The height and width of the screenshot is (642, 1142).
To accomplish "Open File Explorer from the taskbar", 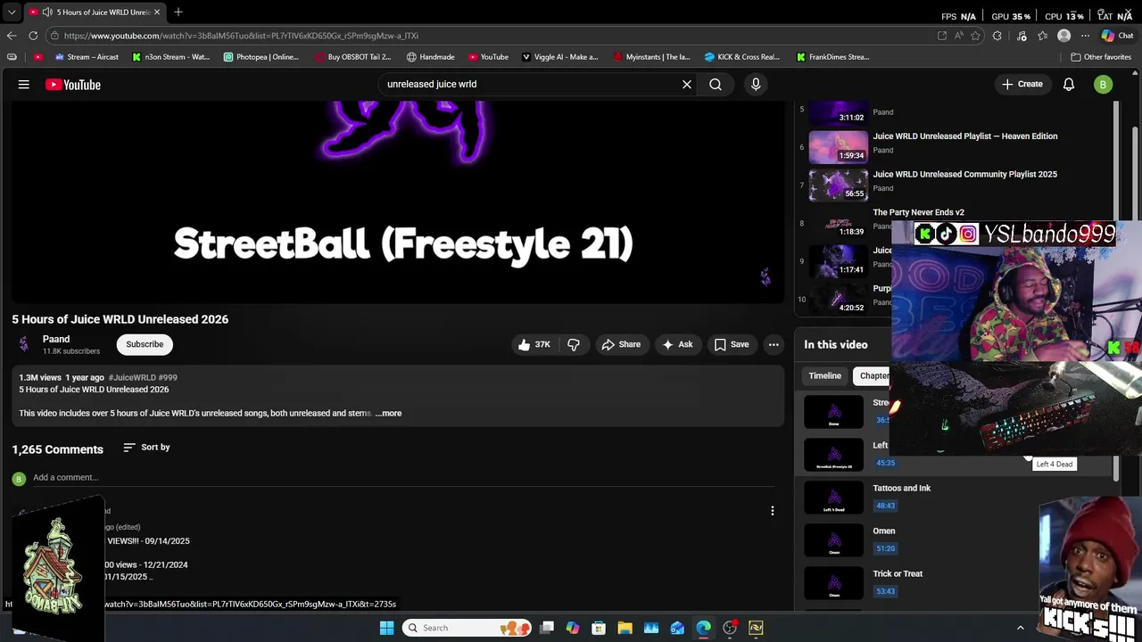I will [x=625, y=628].
